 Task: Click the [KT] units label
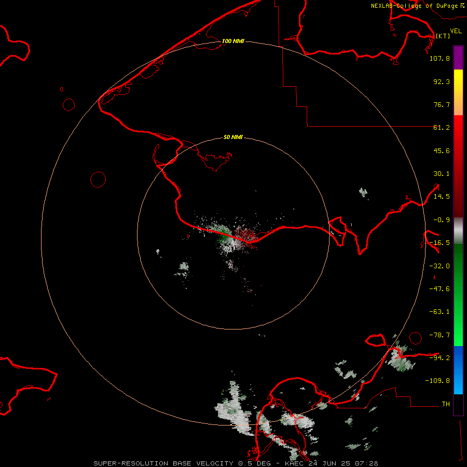point(443,36)
